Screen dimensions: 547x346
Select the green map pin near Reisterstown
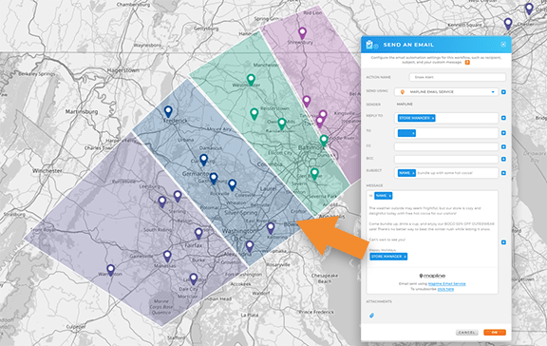[x=255, y=114]
